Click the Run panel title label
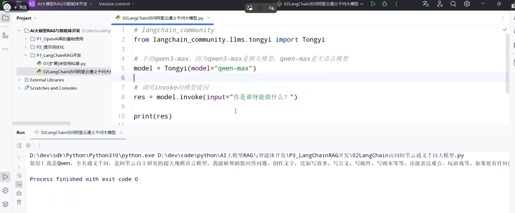515x213 pixels. coord(20,132)
